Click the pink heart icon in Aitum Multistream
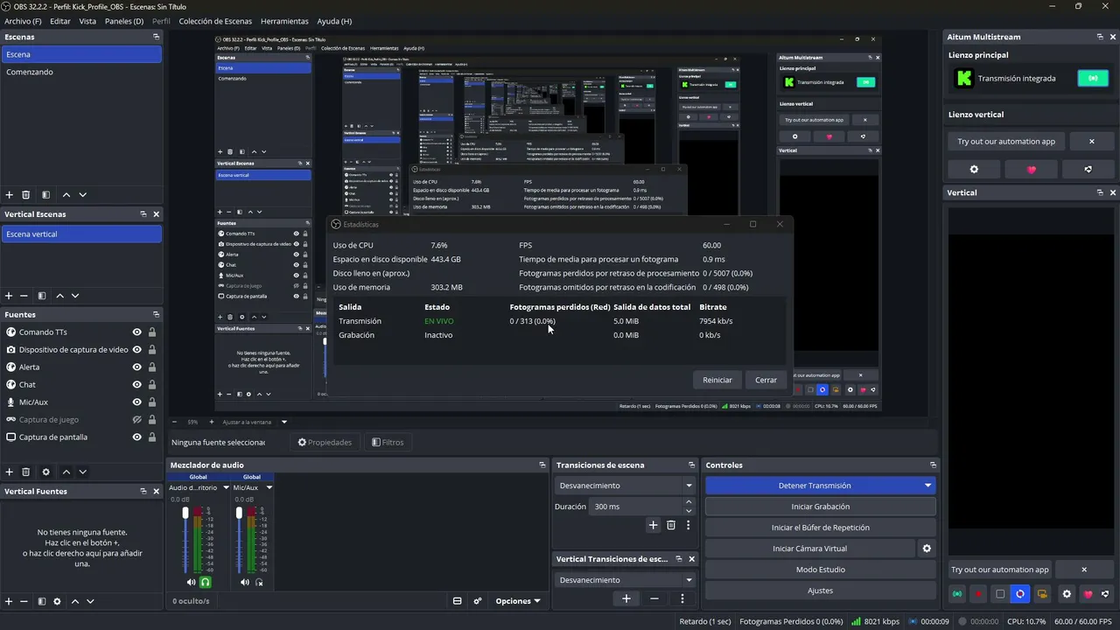Screen dimensions: 1120x630 point(1031,169)
